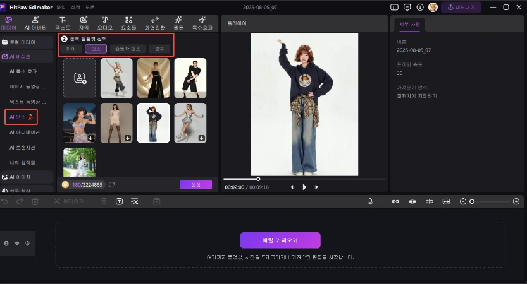The image size is (527, 284).
Task: Step back one frame in player
Action: tap(292, 187)
